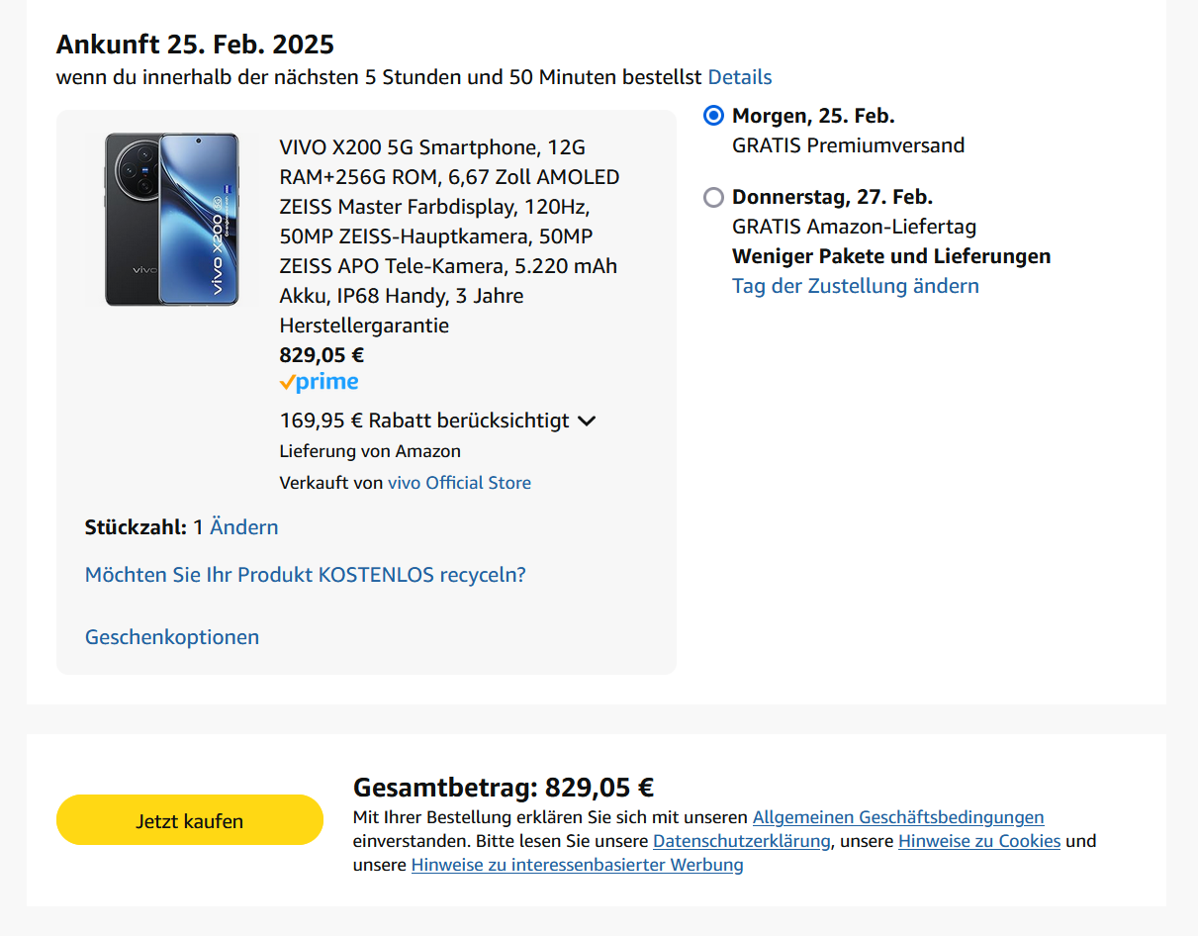The image size is (1198, 936).
Task: Open the vivo Official Store seller link
Action: pos(459,483)
